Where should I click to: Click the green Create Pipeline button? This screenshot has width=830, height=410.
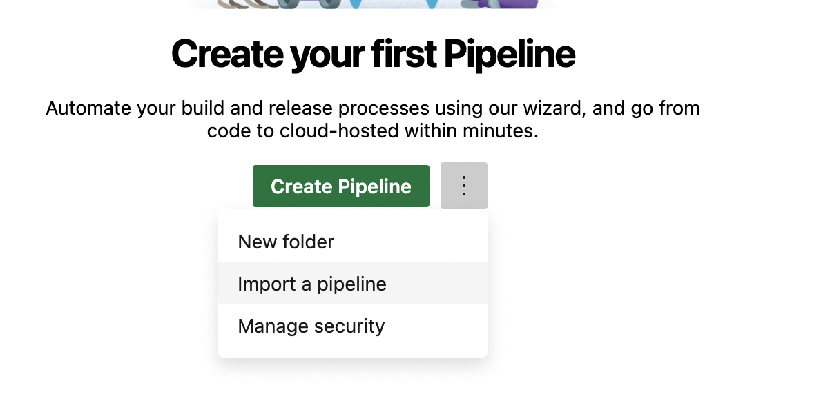coord(341,186)
